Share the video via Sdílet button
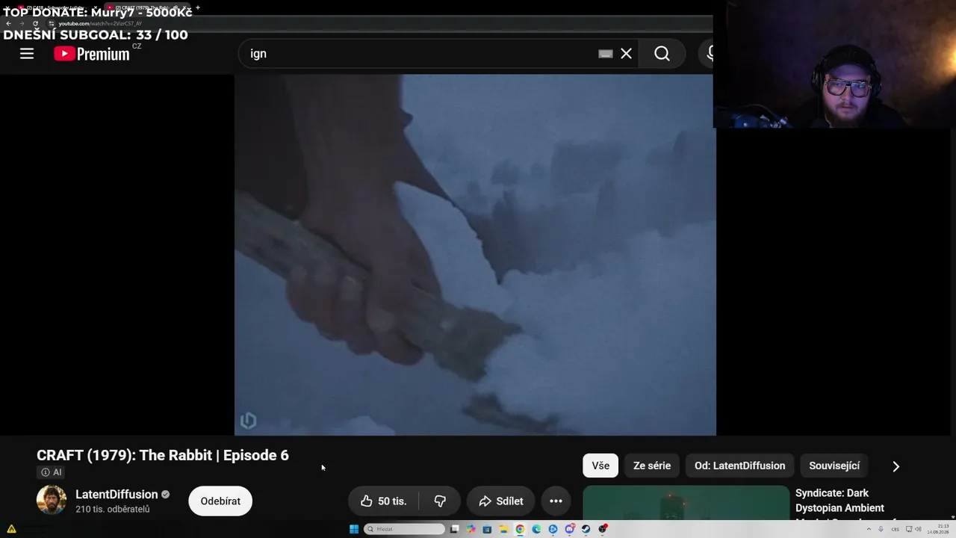 [x=500, y=501]
